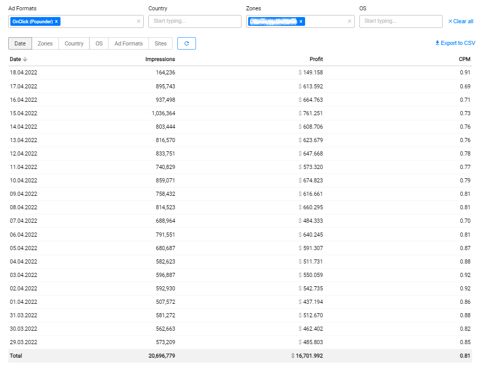Click profit value $ 674.823
The width and height of the screenshot is (484, 371).
click(311, 180)
